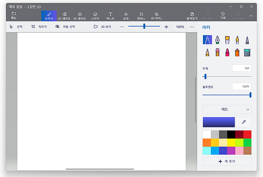Screen dimensions: 263x177
Task: Pick the gold color swatch
Action: (215, 143)
